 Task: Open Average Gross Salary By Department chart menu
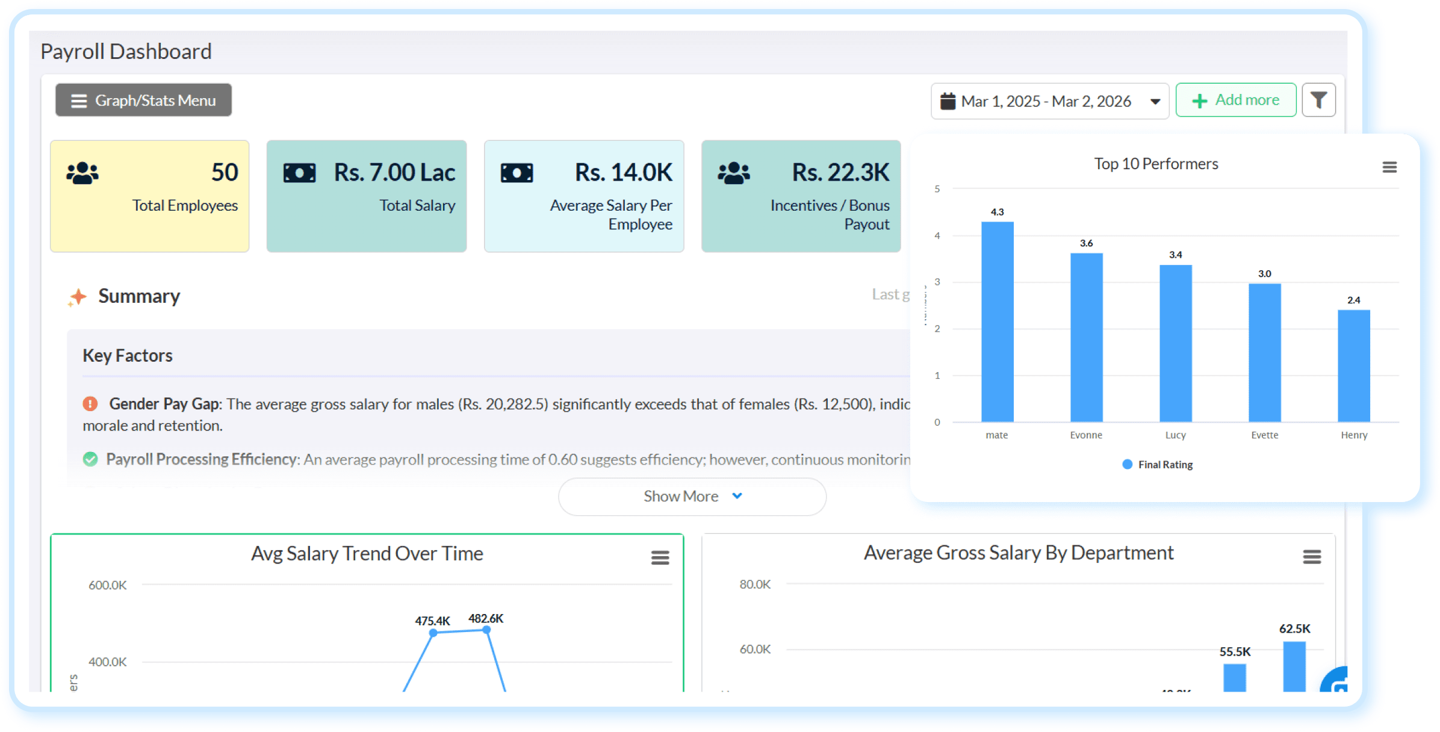point(1312,557)
